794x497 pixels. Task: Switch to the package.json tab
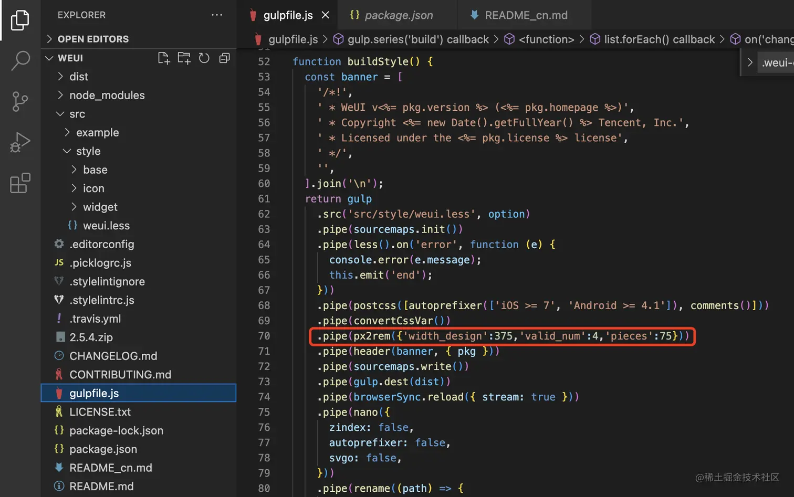pos(399,15)
